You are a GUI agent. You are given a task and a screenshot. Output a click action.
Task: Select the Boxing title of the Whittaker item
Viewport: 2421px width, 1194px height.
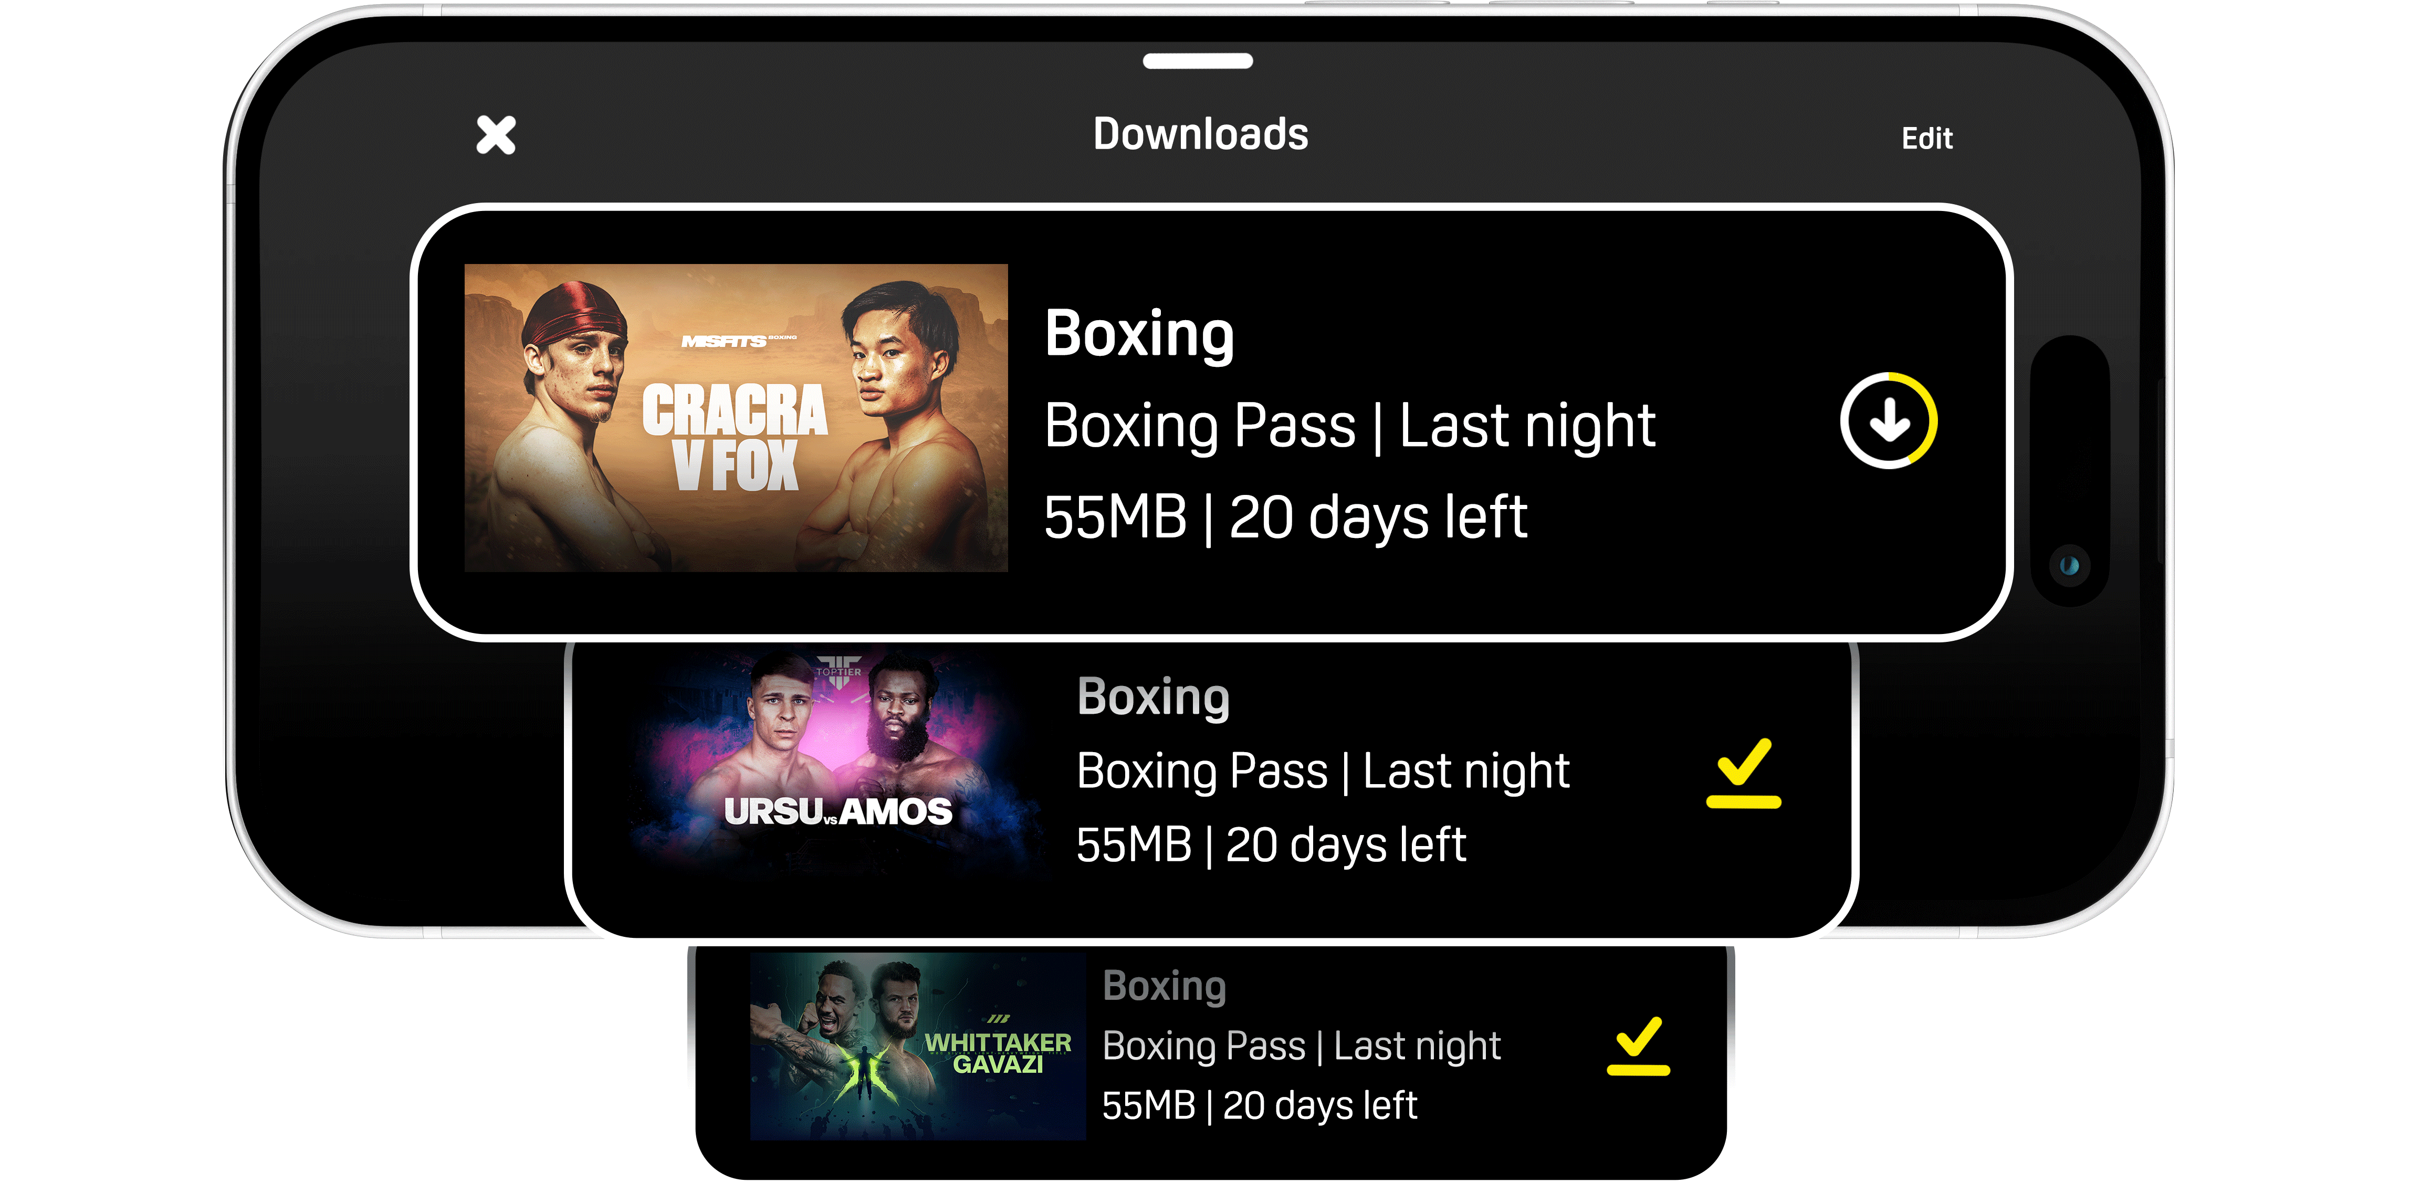click(x=1165, y=986)
